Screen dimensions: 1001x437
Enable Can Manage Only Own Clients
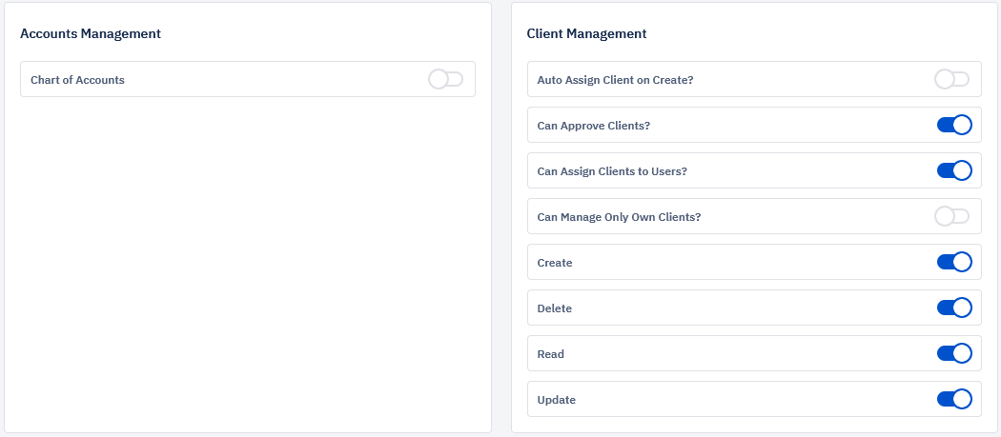pyautogui.click(x=951, y=216)
